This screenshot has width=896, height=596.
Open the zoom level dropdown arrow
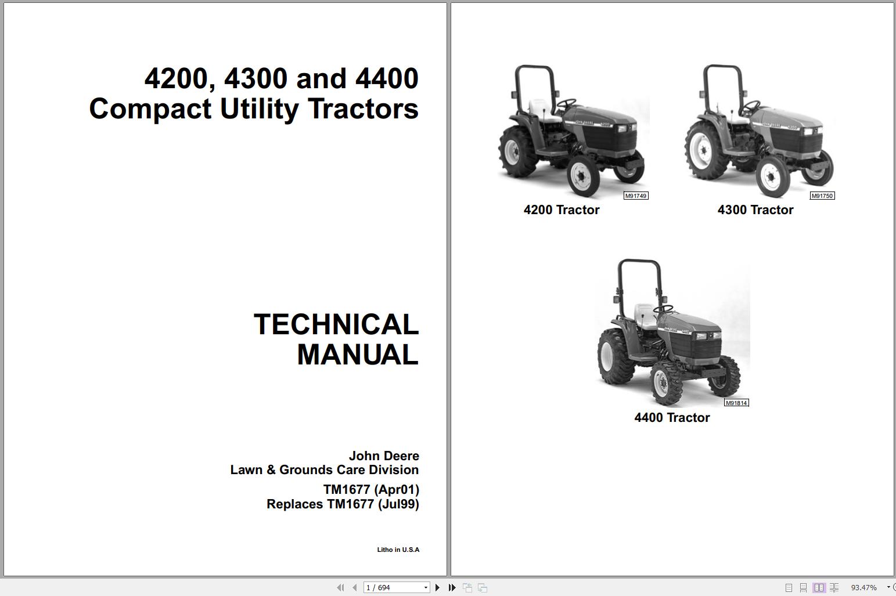(888, 587)
